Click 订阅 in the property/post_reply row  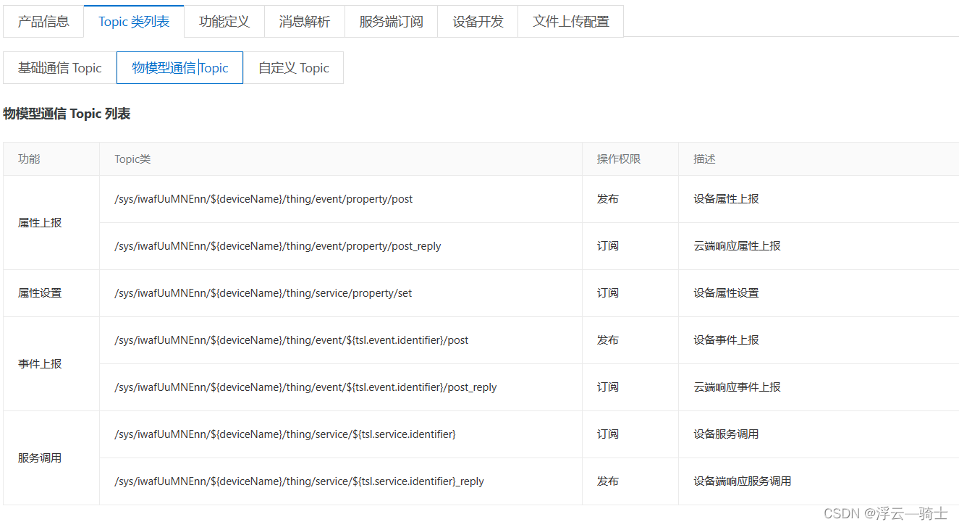608,246
